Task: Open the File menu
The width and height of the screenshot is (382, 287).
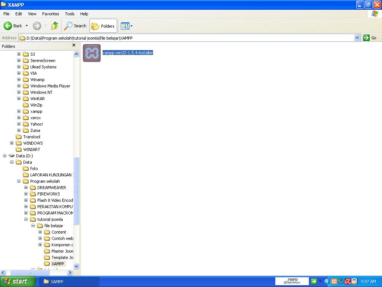Action: (x=6, y=14)
